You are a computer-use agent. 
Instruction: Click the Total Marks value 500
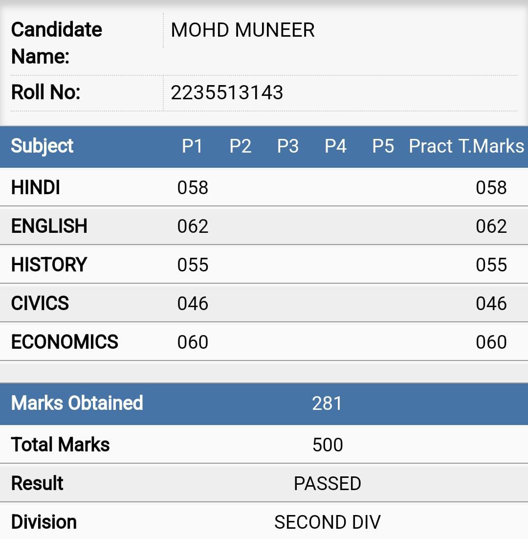(x=328, y=445)
